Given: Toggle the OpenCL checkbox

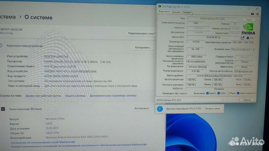Looking at the screenshot, I should coord(207,93).
